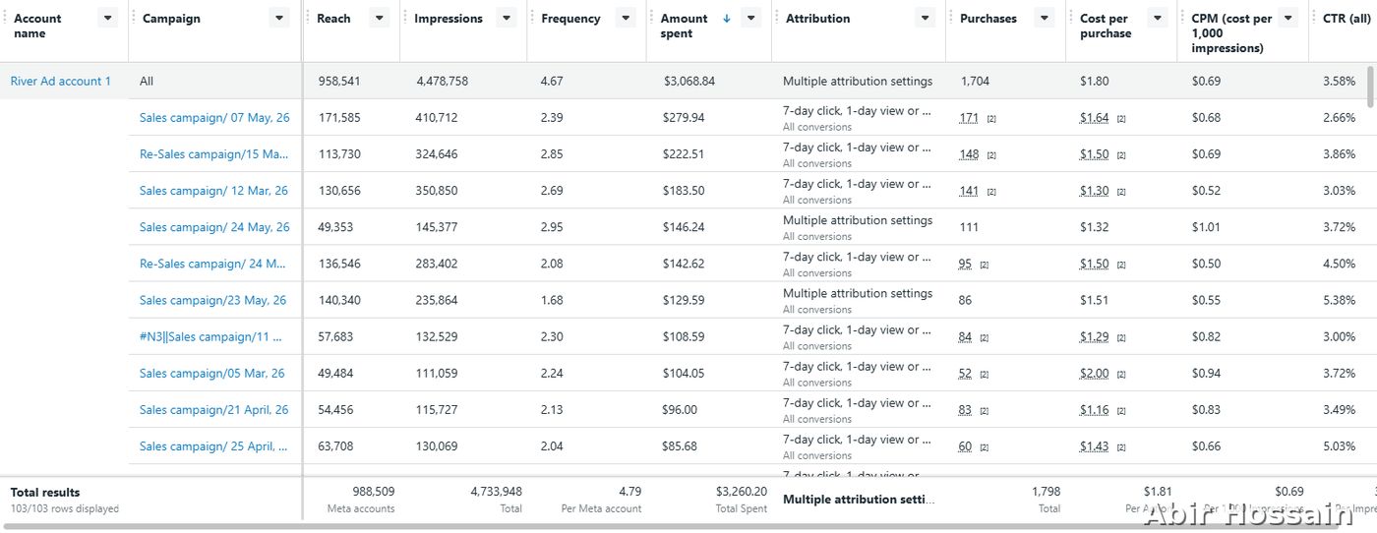1377x533 pixels.
Task: Click footnote icon beside $1.64 cost
Action: click(x=1121, y=119)
